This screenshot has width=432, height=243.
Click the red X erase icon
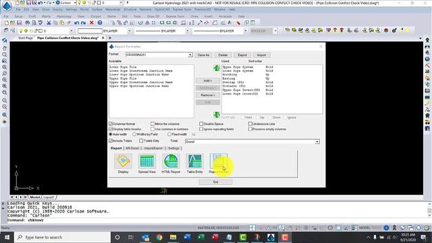pos(92,23)
